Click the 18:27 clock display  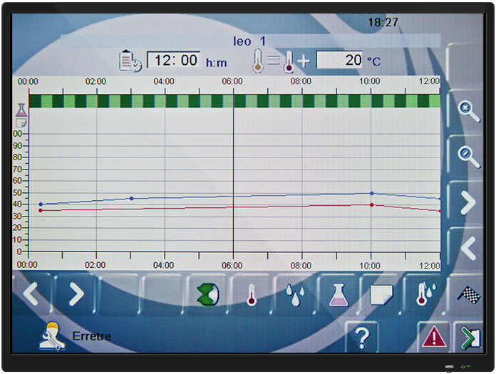(383, 23)
